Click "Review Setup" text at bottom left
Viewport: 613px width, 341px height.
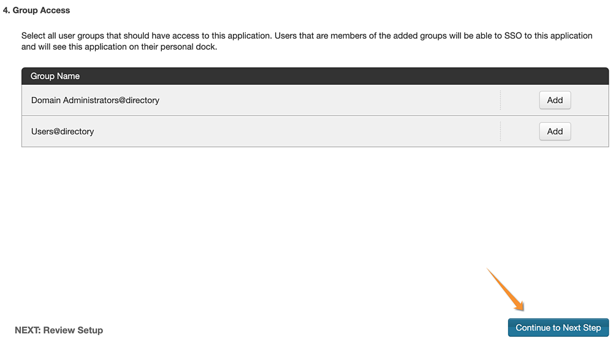click(x=73, y=330)
